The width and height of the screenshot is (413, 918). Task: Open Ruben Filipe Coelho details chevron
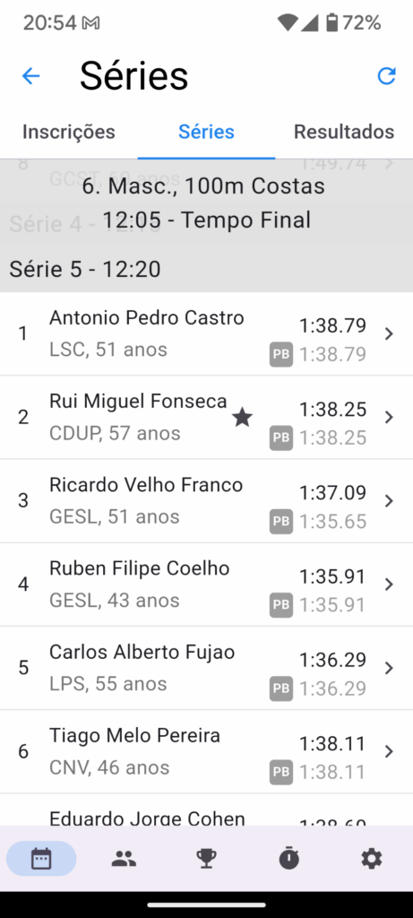pyautogui.click(x=389, y=585)
